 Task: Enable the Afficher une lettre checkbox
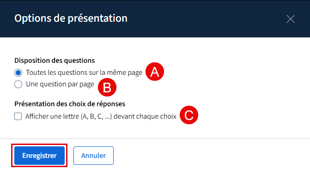(18, 116)
